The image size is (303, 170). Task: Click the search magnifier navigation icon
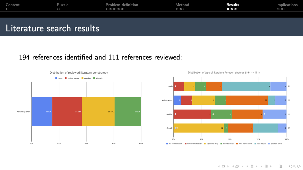(x=294, y=166)
